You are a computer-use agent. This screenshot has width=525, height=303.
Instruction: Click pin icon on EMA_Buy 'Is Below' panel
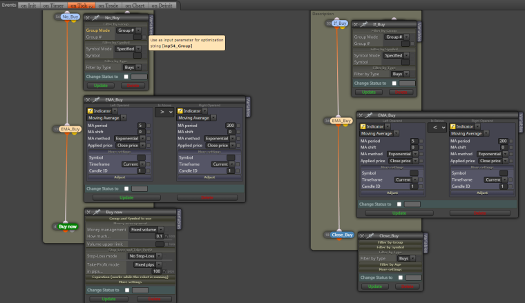point(369,115)
